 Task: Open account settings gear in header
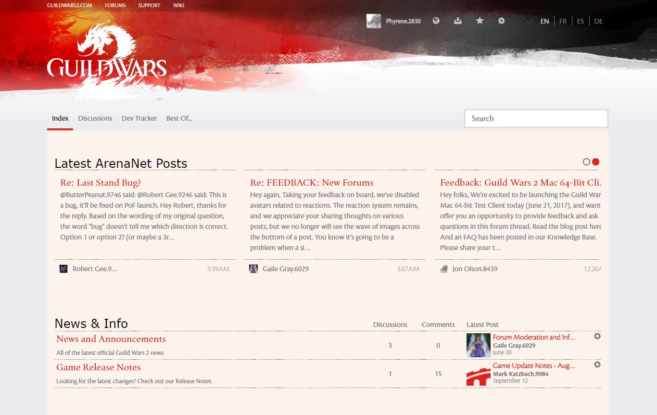point(501,21)
